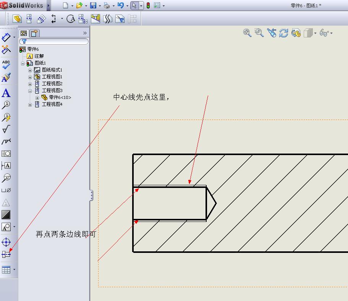Print the drawing
The image size is (348, 301).
click(107, 5)
